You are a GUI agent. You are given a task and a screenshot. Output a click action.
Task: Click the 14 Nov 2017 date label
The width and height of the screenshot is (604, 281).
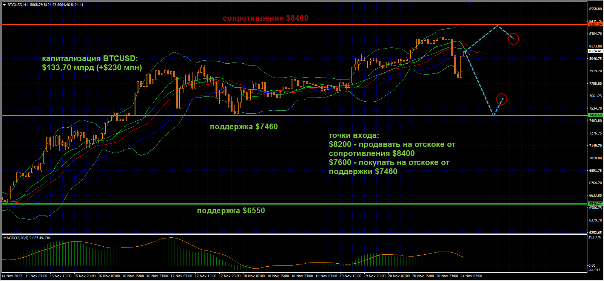click(12, 276)
